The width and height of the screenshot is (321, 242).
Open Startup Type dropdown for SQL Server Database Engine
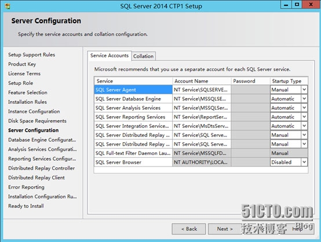click(304, 99)
